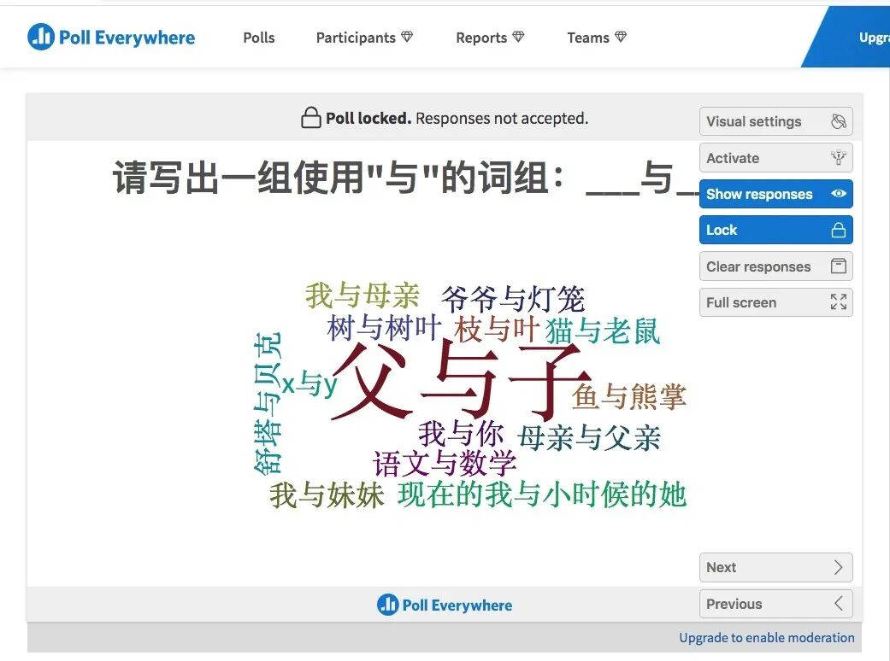Click the word cloud entry 母亲与父亲

point(589,437)
